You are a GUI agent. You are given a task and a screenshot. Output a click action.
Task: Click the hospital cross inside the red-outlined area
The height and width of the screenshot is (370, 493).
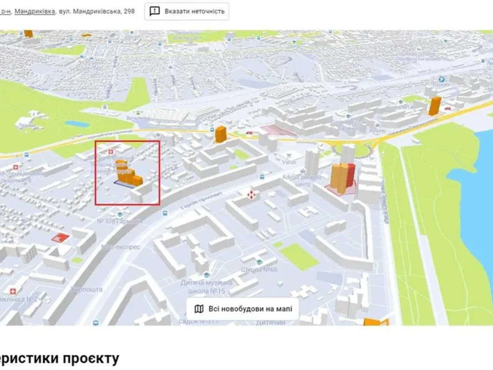(111, 152)
